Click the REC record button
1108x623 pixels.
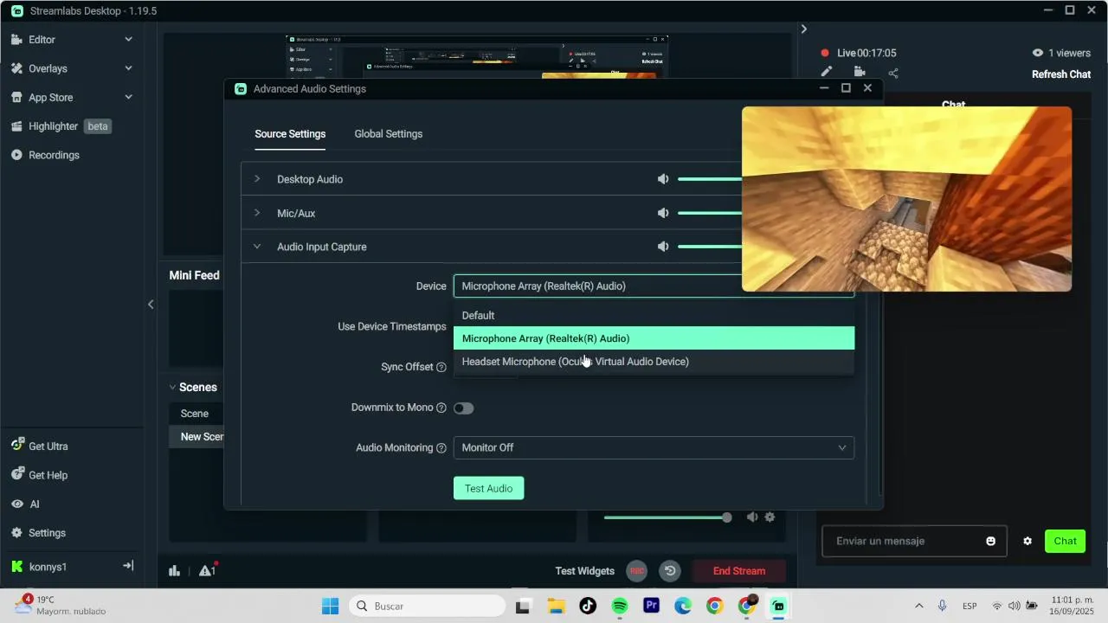637,571
